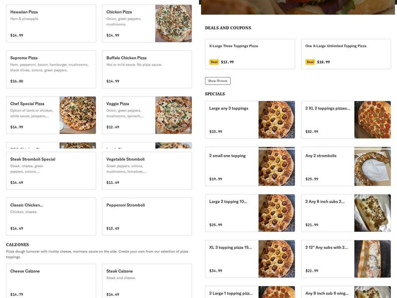Pick the Buffalo Chicken Pizza item
This screenshot has width=397, height=298.
click(x=146, y=69)
